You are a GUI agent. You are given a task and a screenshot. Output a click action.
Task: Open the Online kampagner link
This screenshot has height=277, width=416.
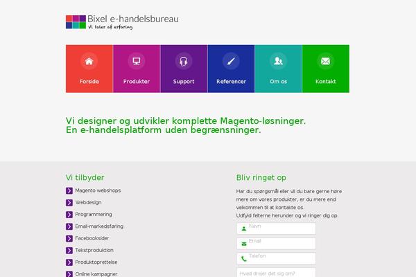(96, 274)
